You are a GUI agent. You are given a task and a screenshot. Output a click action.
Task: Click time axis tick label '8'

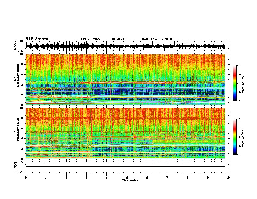[x=188, y=178]
